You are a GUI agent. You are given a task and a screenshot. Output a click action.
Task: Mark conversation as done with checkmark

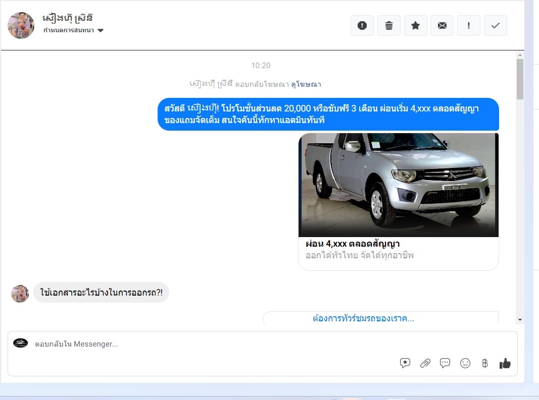coord(495,26)
